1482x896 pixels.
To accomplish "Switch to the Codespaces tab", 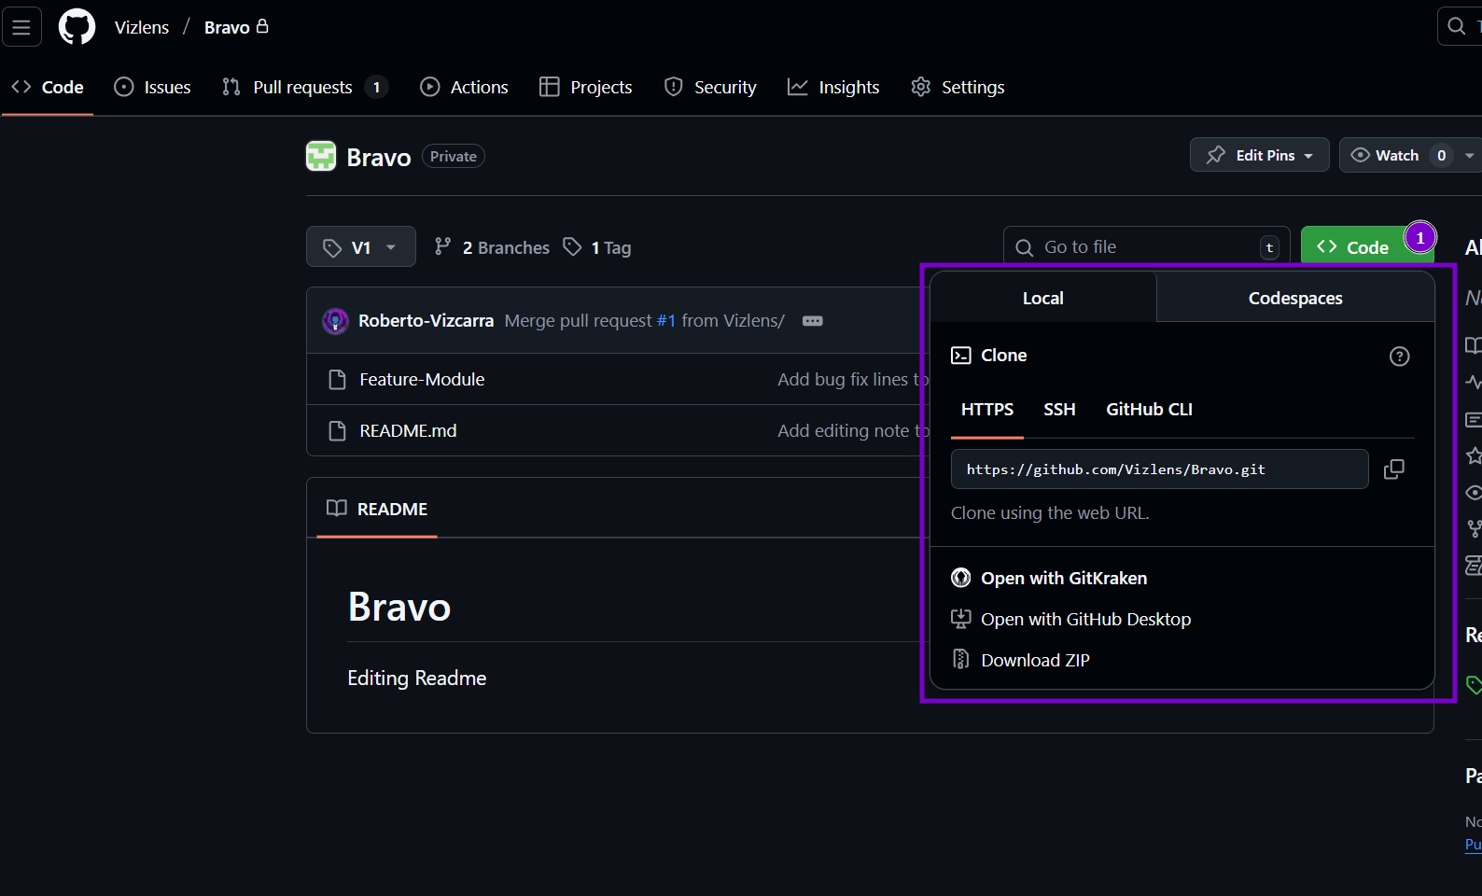I will [1294, 299].
